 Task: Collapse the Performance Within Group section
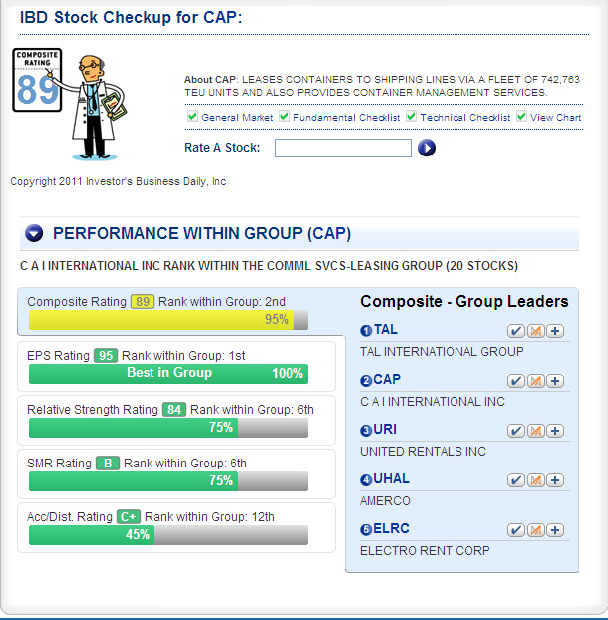[34, 233]
